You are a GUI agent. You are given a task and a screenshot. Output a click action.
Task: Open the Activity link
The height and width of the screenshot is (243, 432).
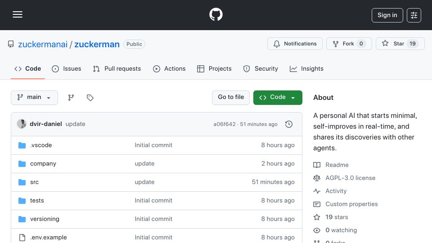click(x=336, y=191)
